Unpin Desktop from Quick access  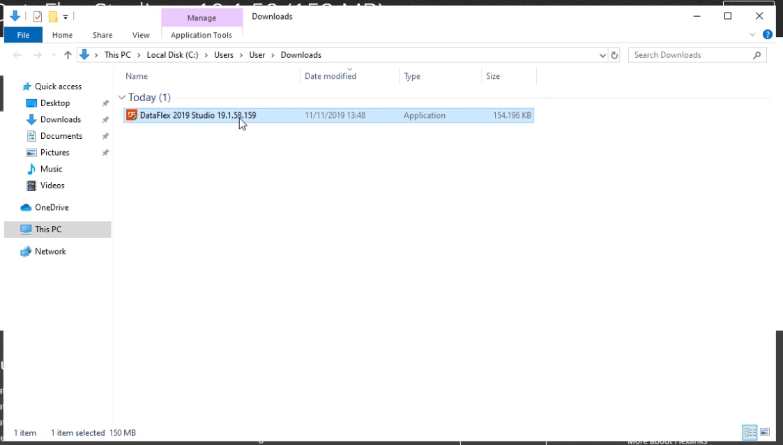105,103
